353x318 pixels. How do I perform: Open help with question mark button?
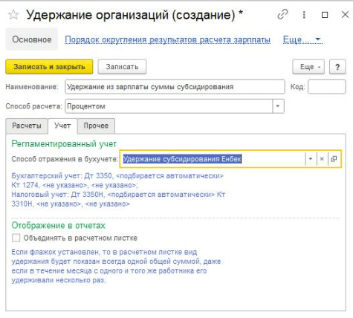[x=337, y=67]
